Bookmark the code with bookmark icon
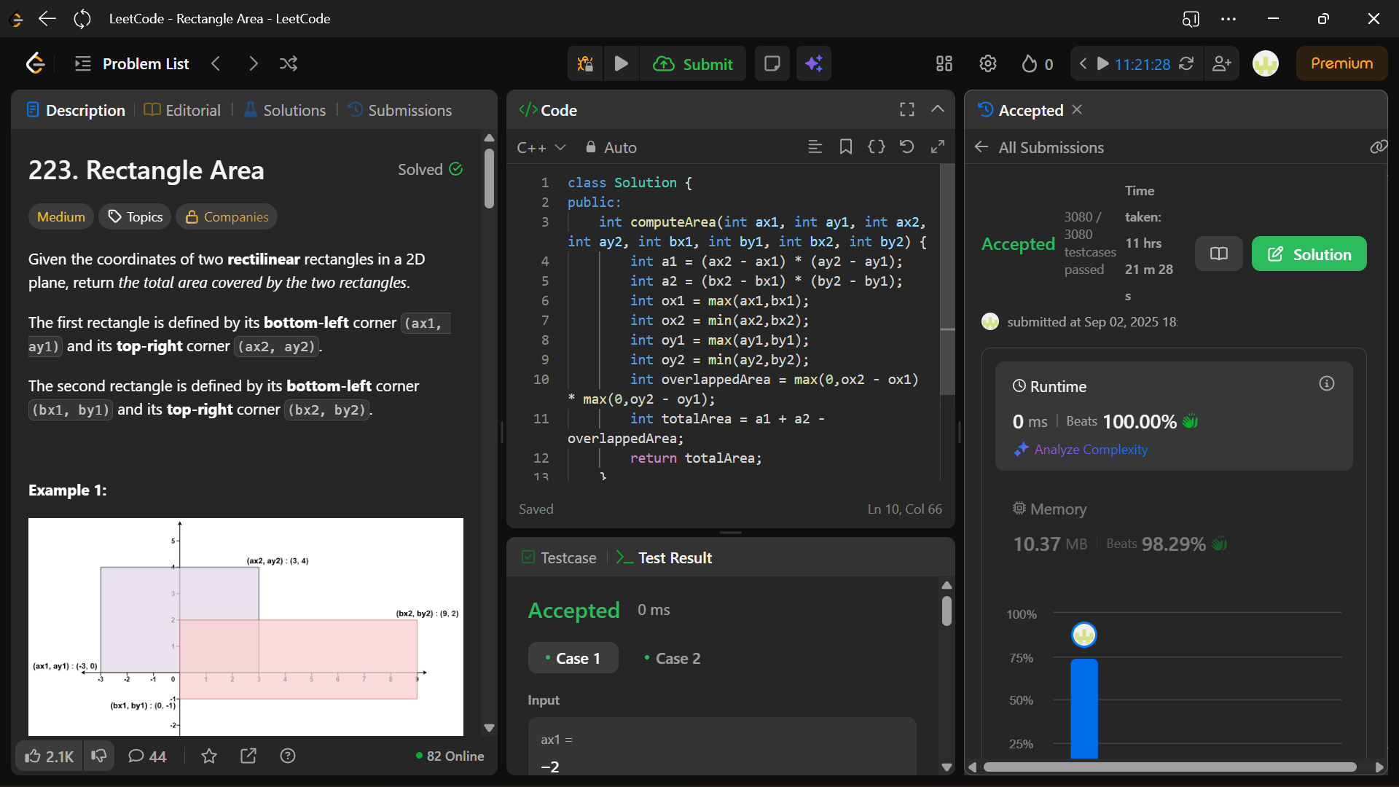 click(x=845, y=147)
